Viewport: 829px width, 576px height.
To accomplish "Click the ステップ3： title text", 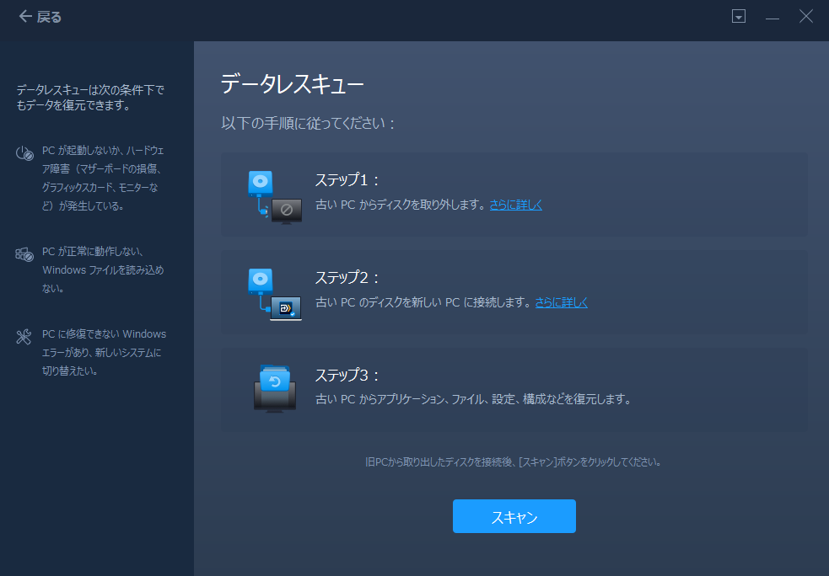I will point(347,376).
